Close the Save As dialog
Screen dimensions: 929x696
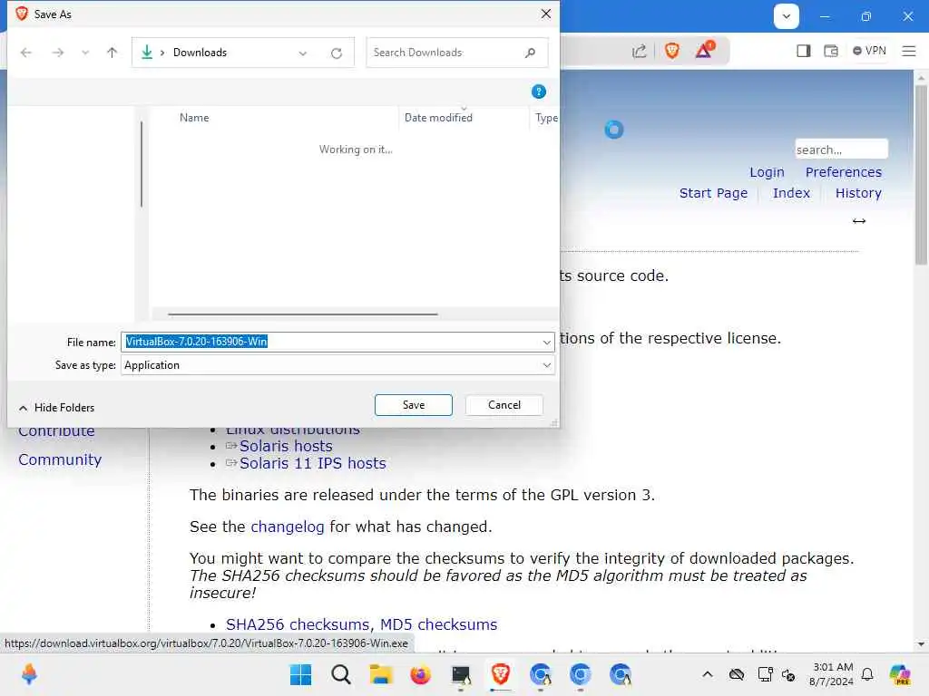(545, 14)
